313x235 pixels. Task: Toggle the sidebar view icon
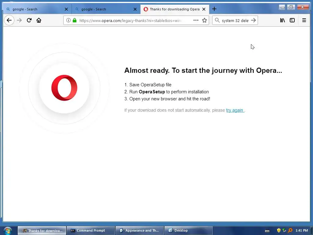292,20
